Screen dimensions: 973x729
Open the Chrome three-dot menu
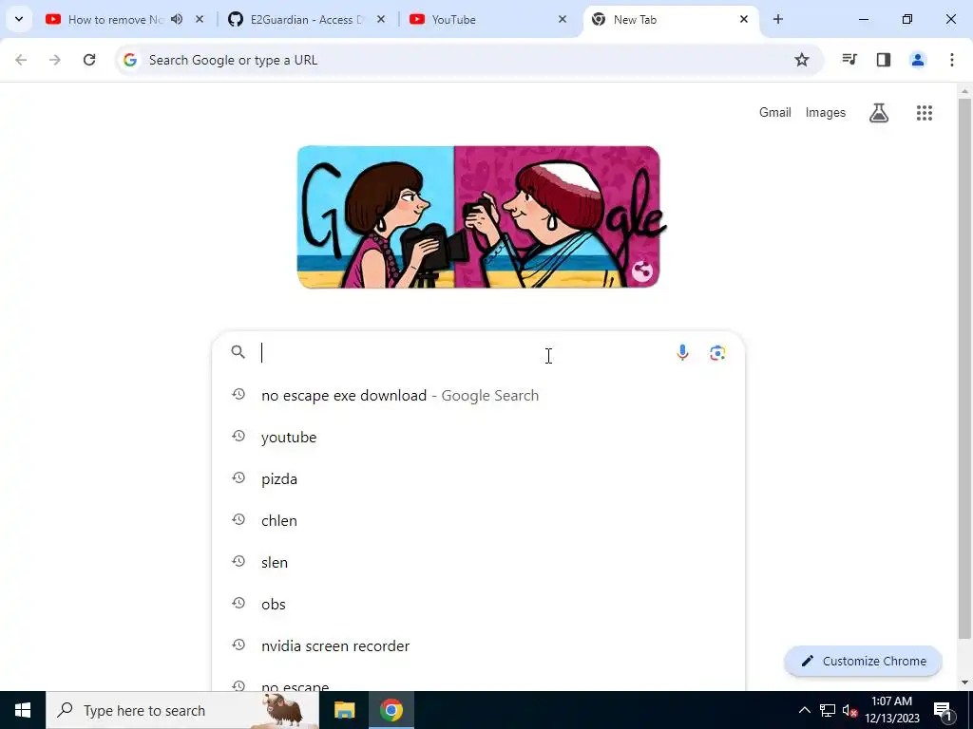pos(952,60)
